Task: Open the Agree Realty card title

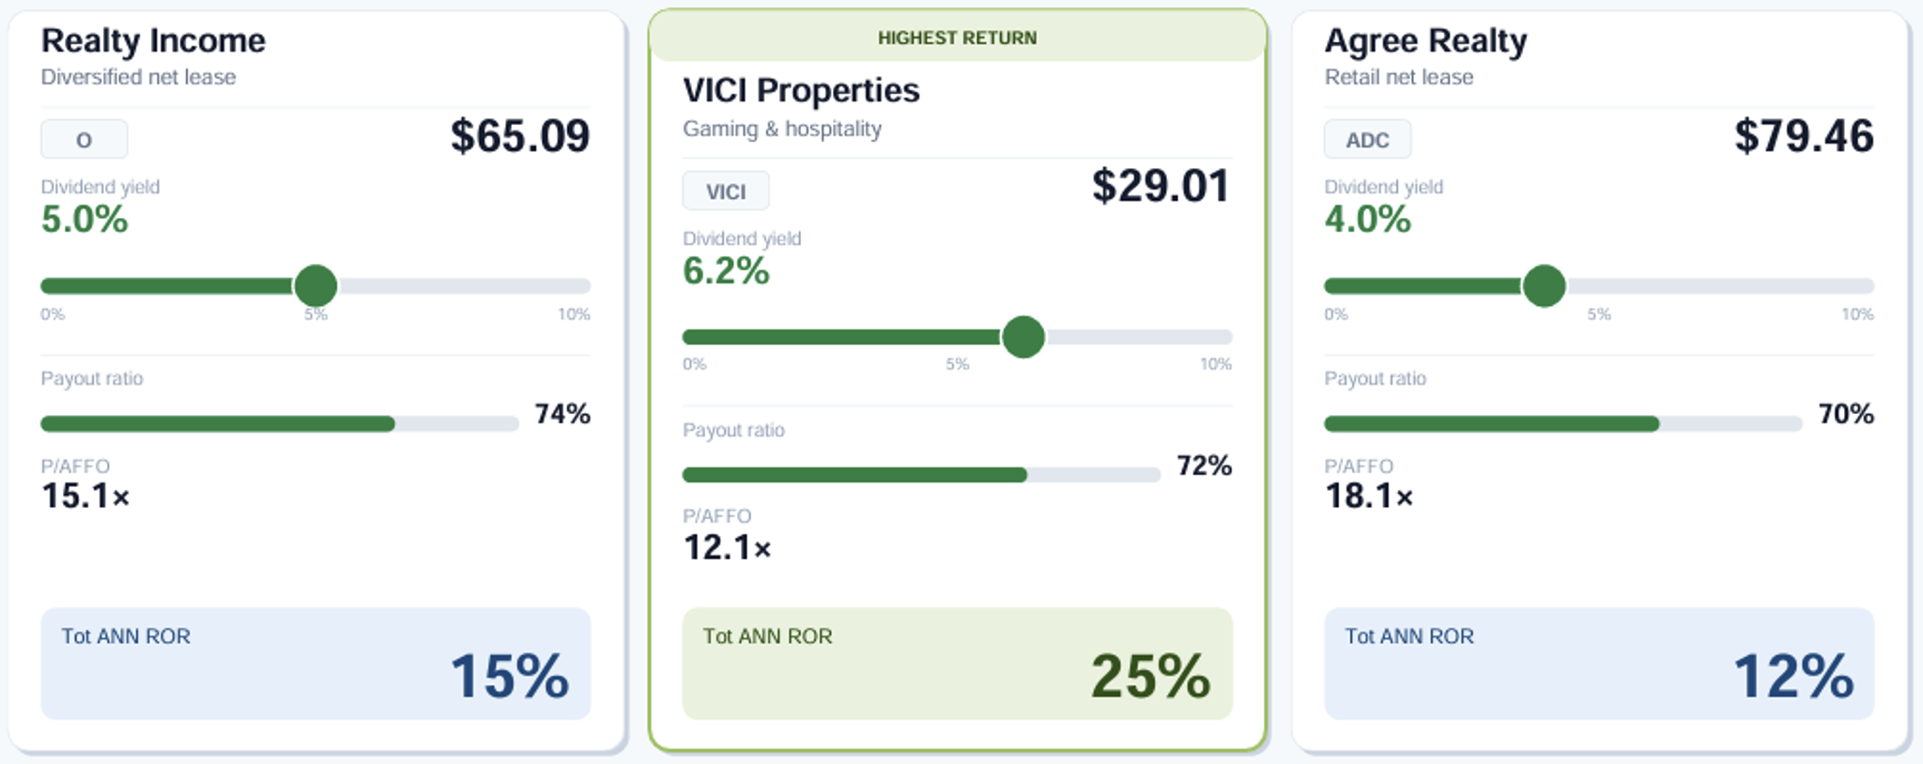Action: click(1425, 40)
